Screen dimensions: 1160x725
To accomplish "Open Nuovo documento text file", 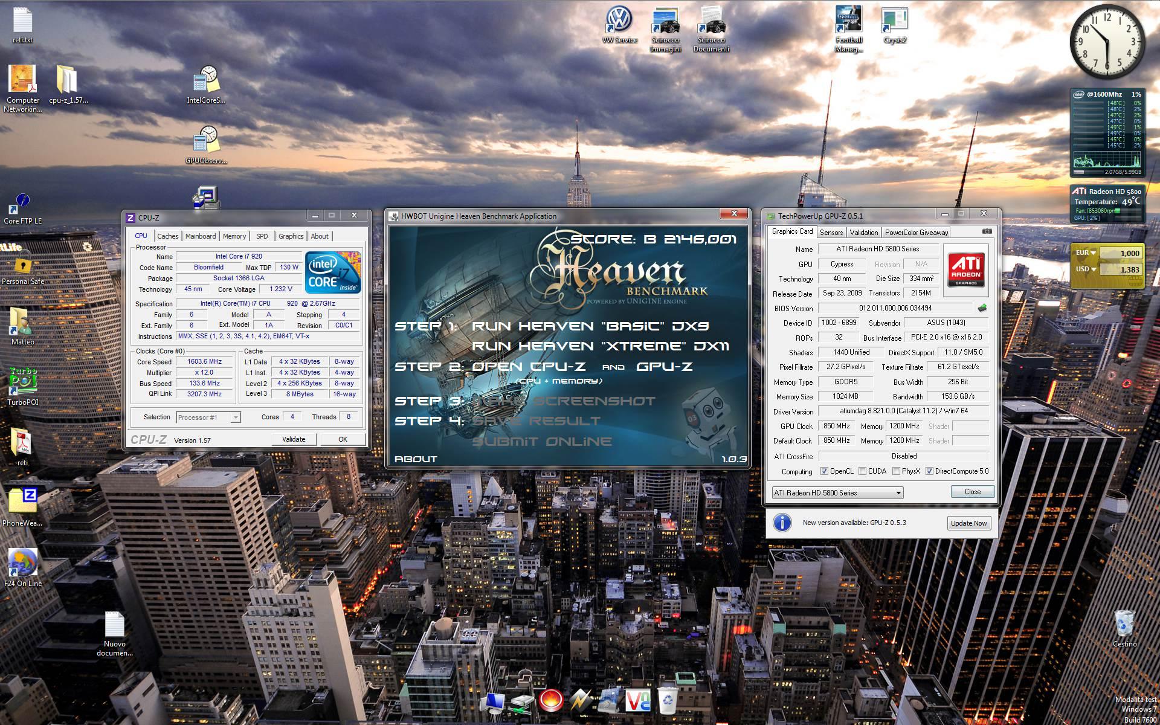I will [x=114, y=633].
